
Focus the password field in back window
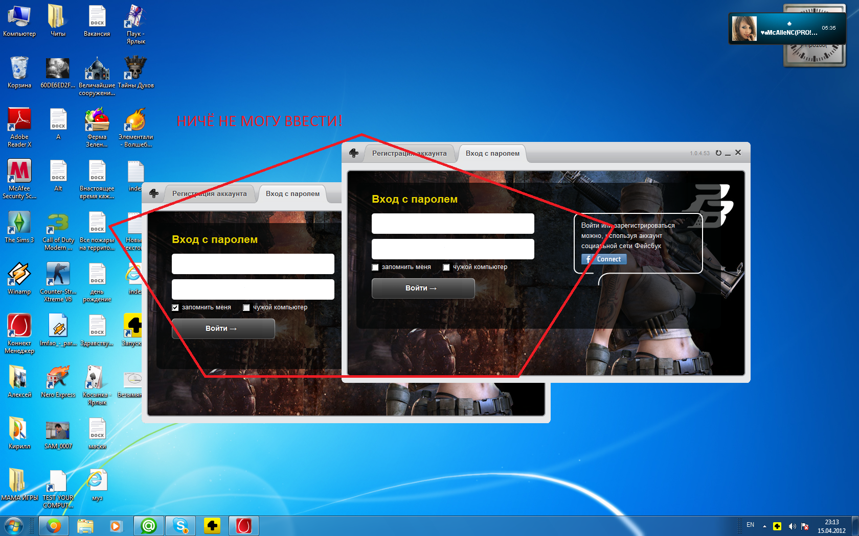[253, 289]
